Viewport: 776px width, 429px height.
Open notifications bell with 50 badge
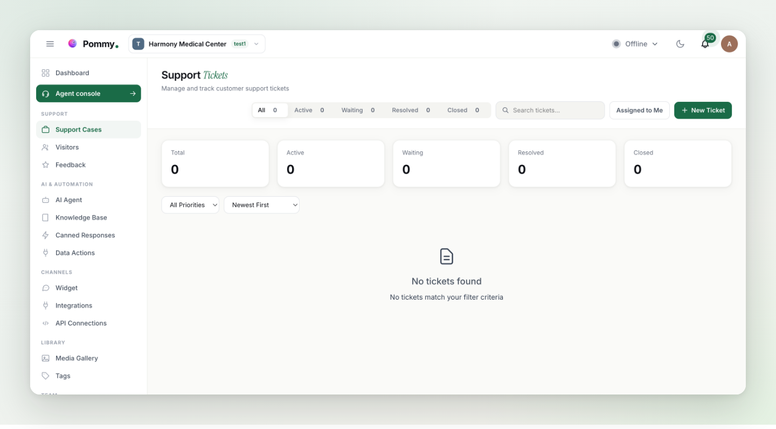tap(705, 44)
